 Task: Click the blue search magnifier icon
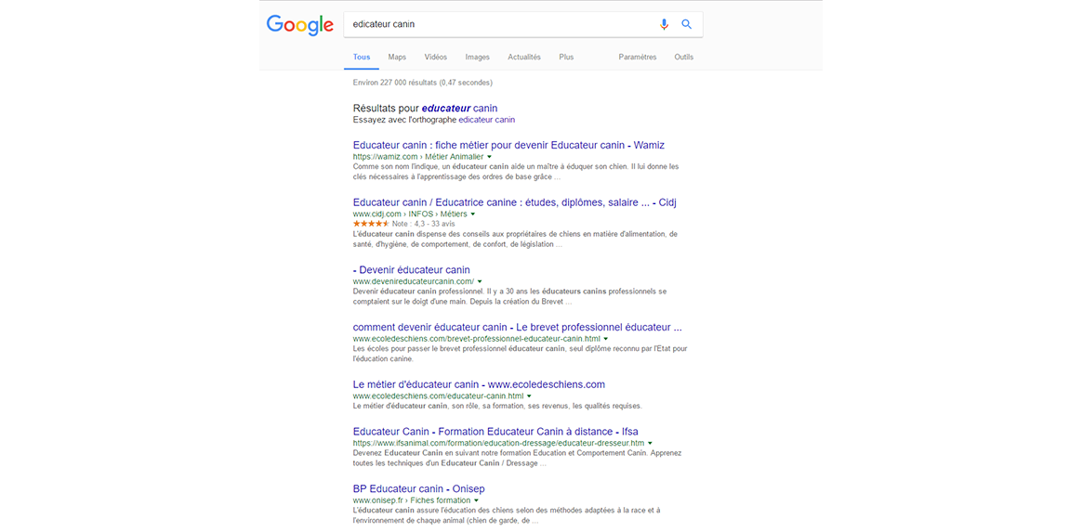click(x=687, y=24)
